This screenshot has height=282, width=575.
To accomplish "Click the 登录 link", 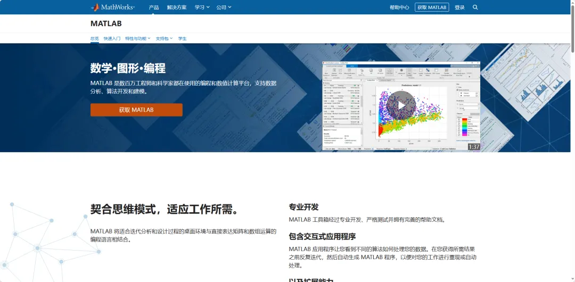I will click(459, 7).
